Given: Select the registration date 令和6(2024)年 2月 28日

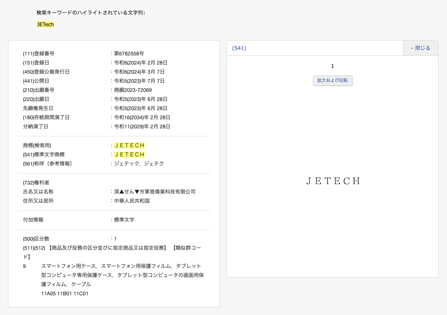Looking at the screenshot, I should pos(140,62).
